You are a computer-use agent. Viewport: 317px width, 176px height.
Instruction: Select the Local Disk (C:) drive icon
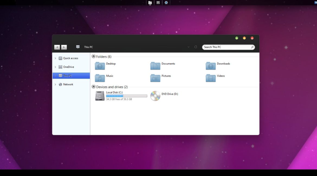click(100, 96)
